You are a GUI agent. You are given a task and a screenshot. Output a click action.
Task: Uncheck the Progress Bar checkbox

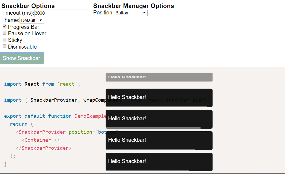[x=5, y=27]
